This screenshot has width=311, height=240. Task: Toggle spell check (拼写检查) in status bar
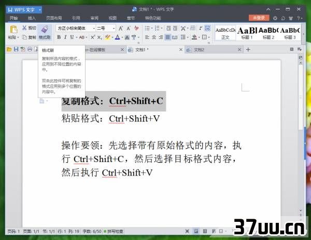[114, 231]
